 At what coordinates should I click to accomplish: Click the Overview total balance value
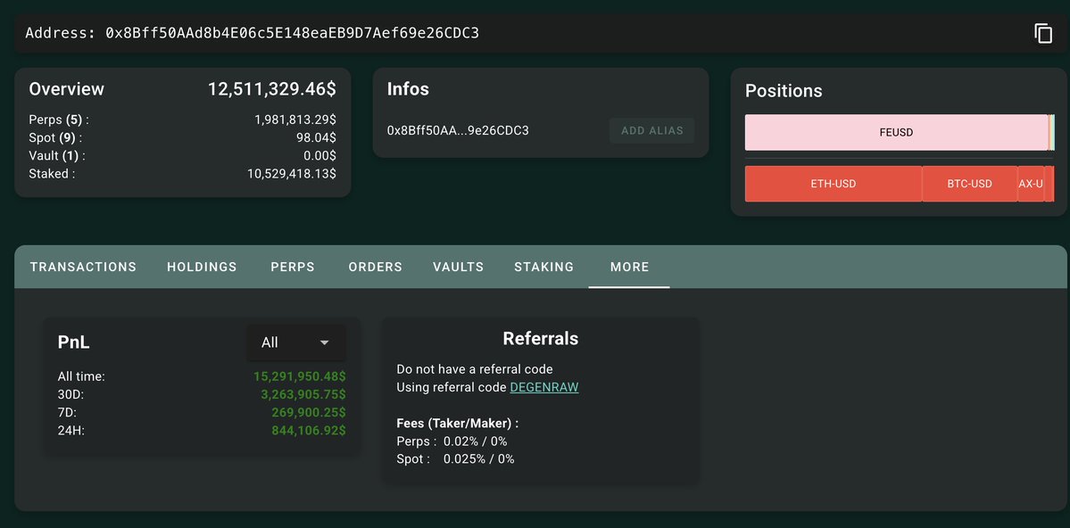tap(271, 89)
